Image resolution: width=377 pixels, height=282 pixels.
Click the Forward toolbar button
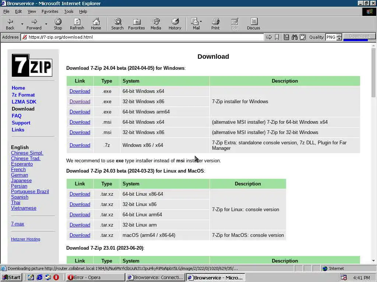[34, 24]
